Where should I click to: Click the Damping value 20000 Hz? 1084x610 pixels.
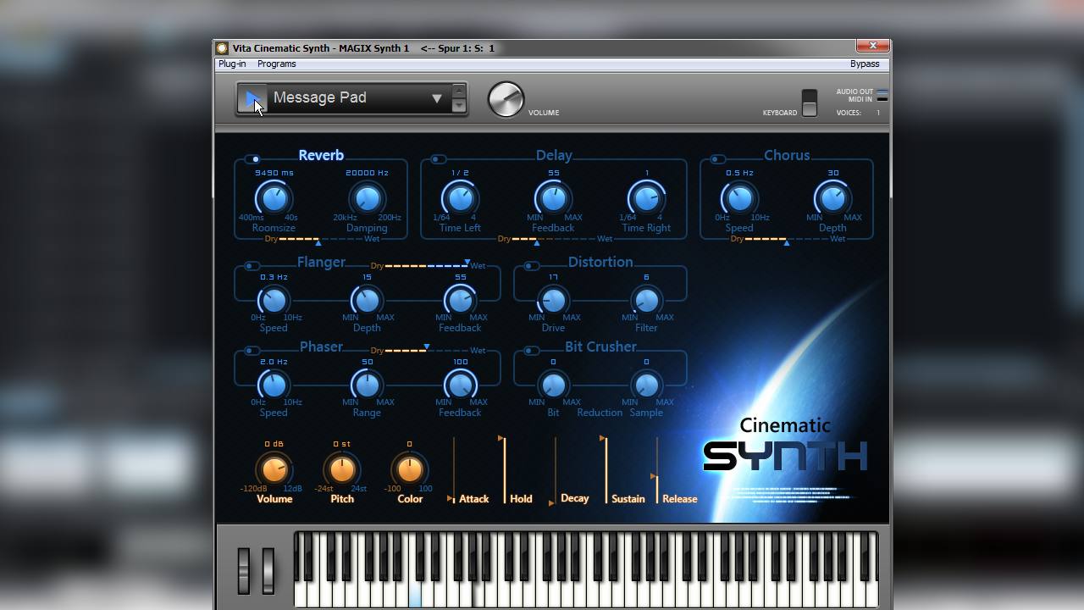[x=367, y=173]
